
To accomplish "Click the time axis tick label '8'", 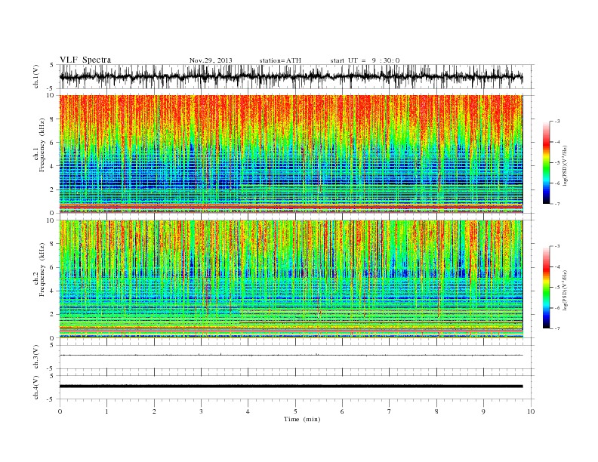I will coord(436,411).
